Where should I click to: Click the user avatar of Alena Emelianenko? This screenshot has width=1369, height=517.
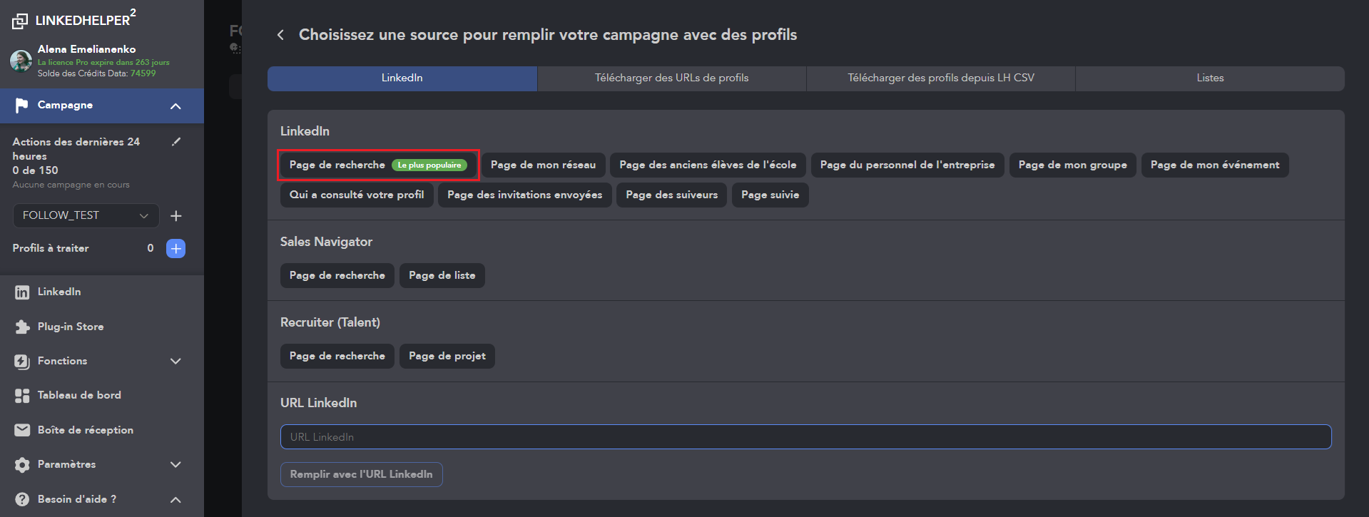[21, 61]
